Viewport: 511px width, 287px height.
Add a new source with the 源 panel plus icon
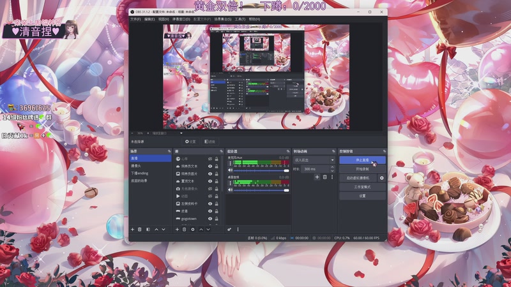pyautogui.click(x=178, y=230)
